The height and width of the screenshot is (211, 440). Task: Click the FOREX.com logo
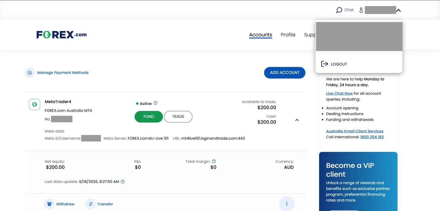click(x=62, y=34)
